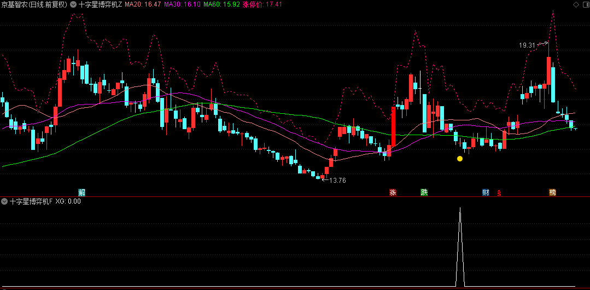Click the XG: 0.00 value label
This screenshot has width=590, height=290.
(68, 201)
